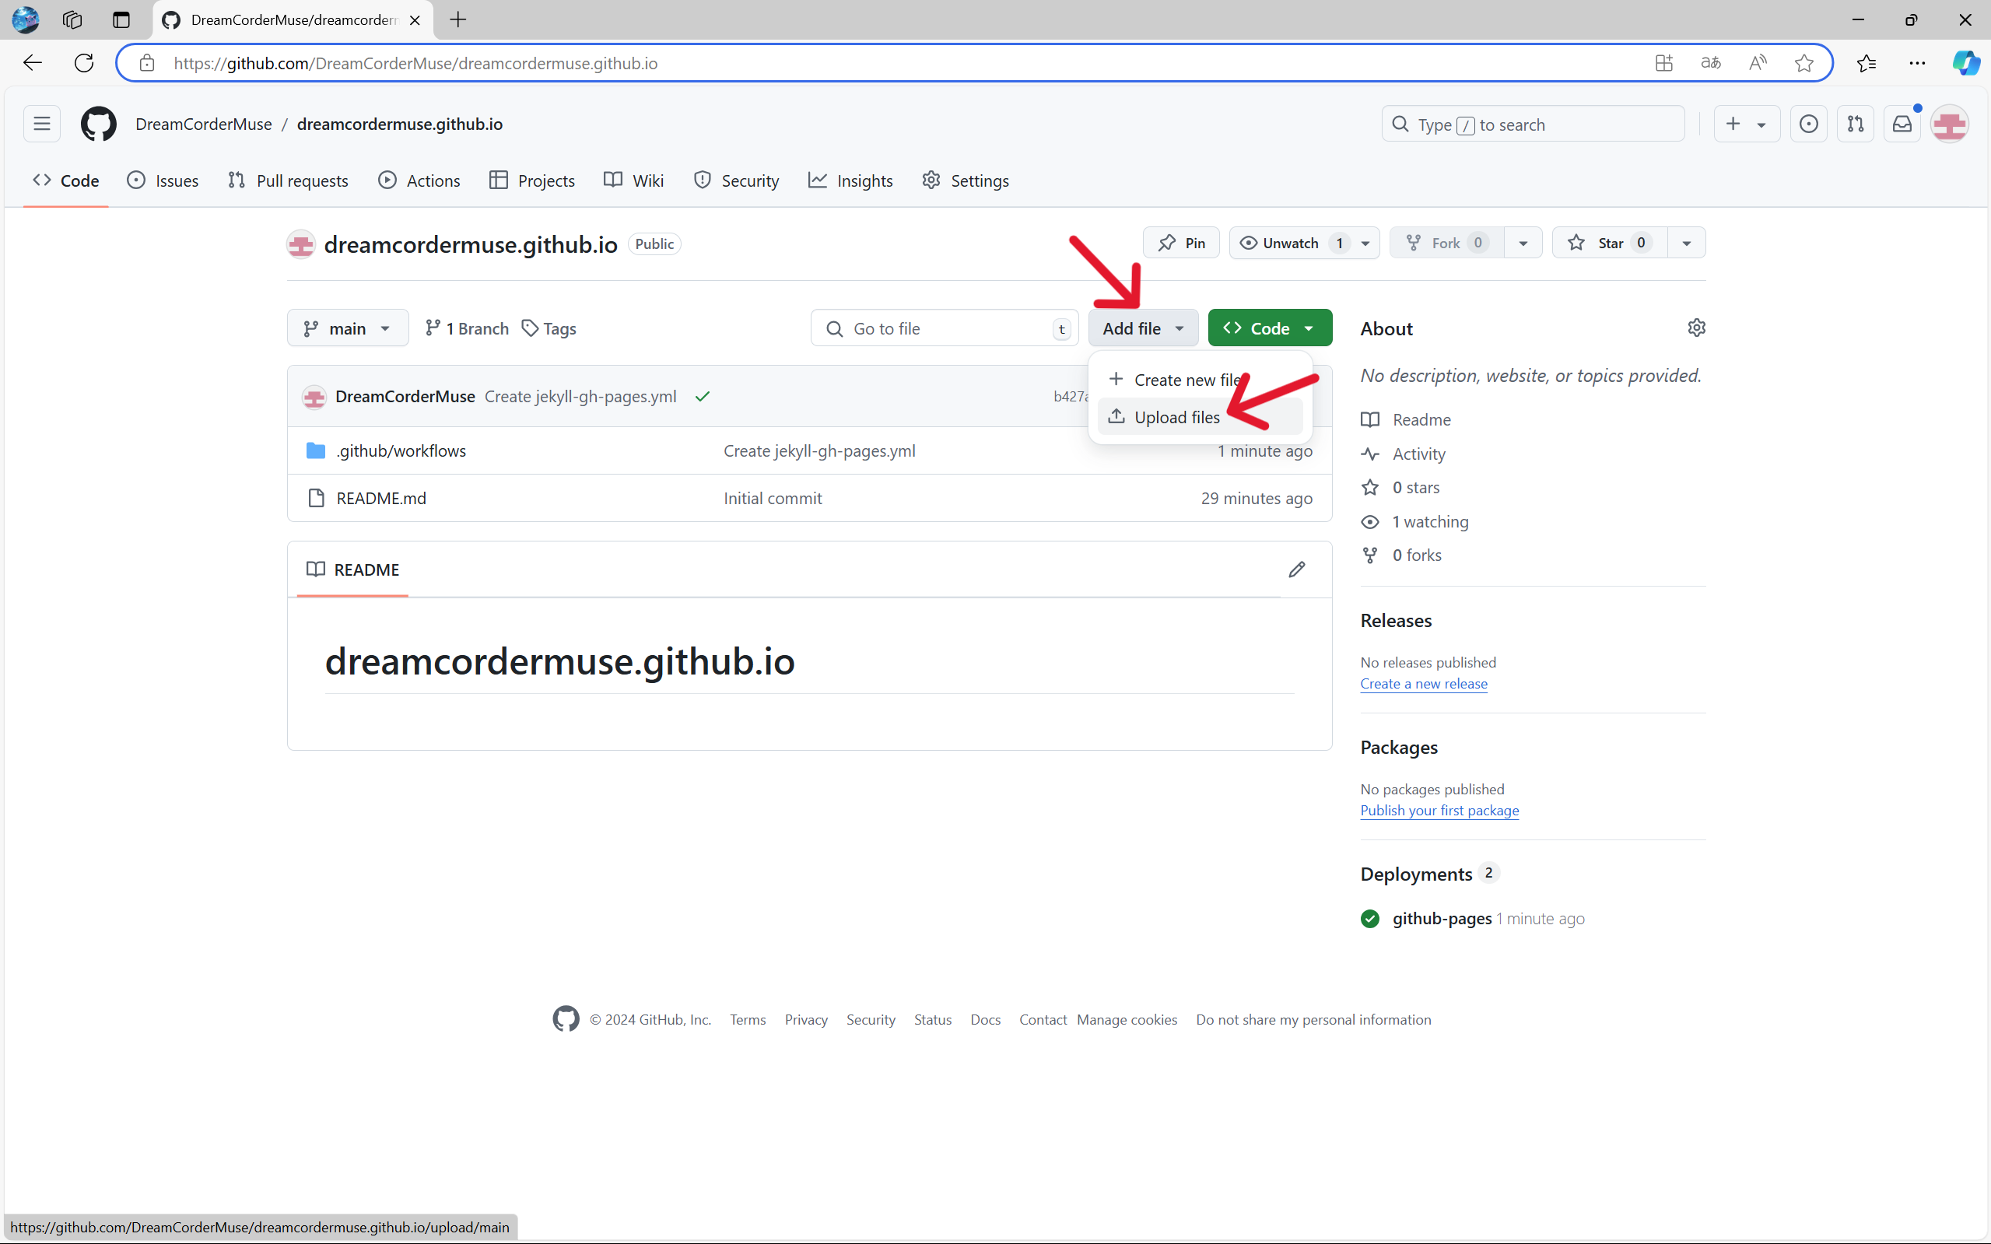1991x1244 pixels.
Task: Refresh the page with the reload icon
Action: 84,63
